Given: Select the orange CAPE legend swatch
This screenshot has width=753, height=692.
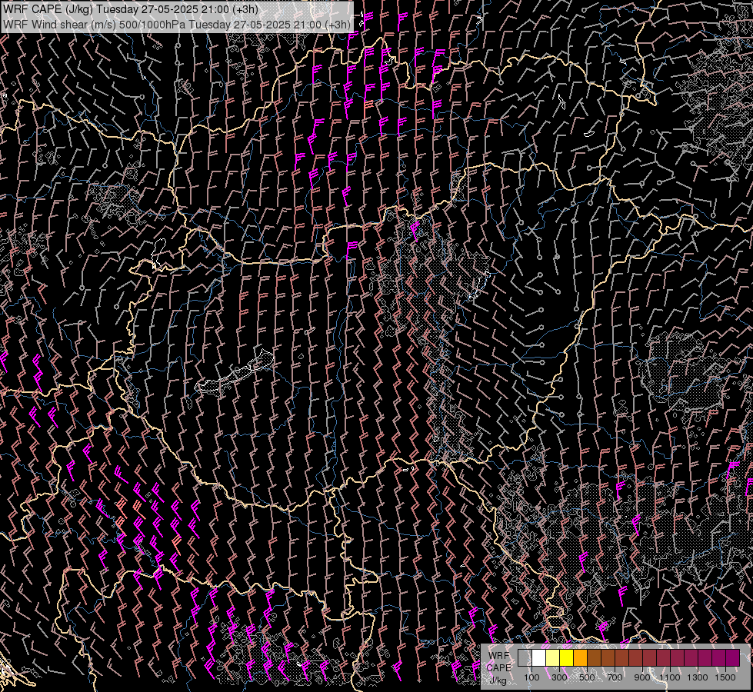Looking at the screenshot, I should coord(580,658).
